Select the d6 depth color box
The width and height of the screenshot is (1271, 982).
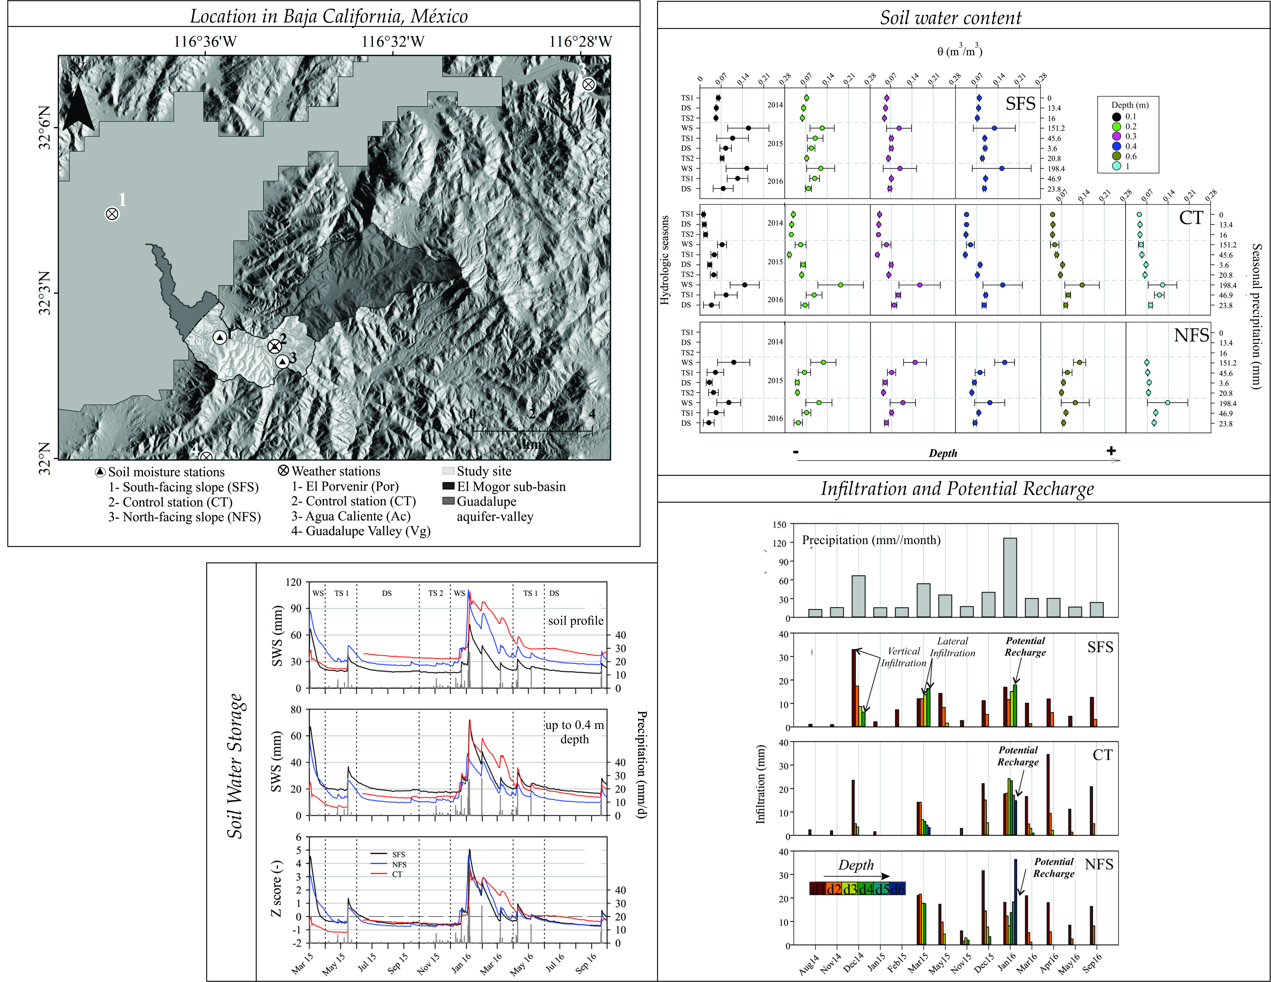[x=897, y=889]
